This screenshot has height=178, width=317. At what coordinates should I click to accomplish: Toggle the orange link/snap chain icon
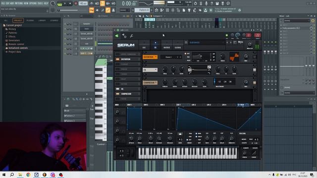(x=108, y=10)
